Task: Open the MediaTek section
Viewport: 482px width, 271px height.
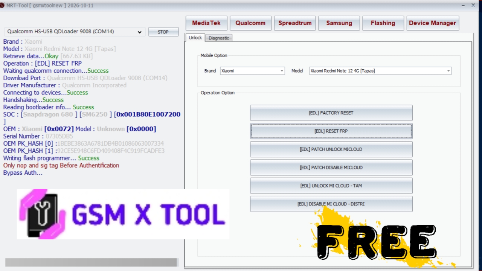Action: (x=206, y=23)
